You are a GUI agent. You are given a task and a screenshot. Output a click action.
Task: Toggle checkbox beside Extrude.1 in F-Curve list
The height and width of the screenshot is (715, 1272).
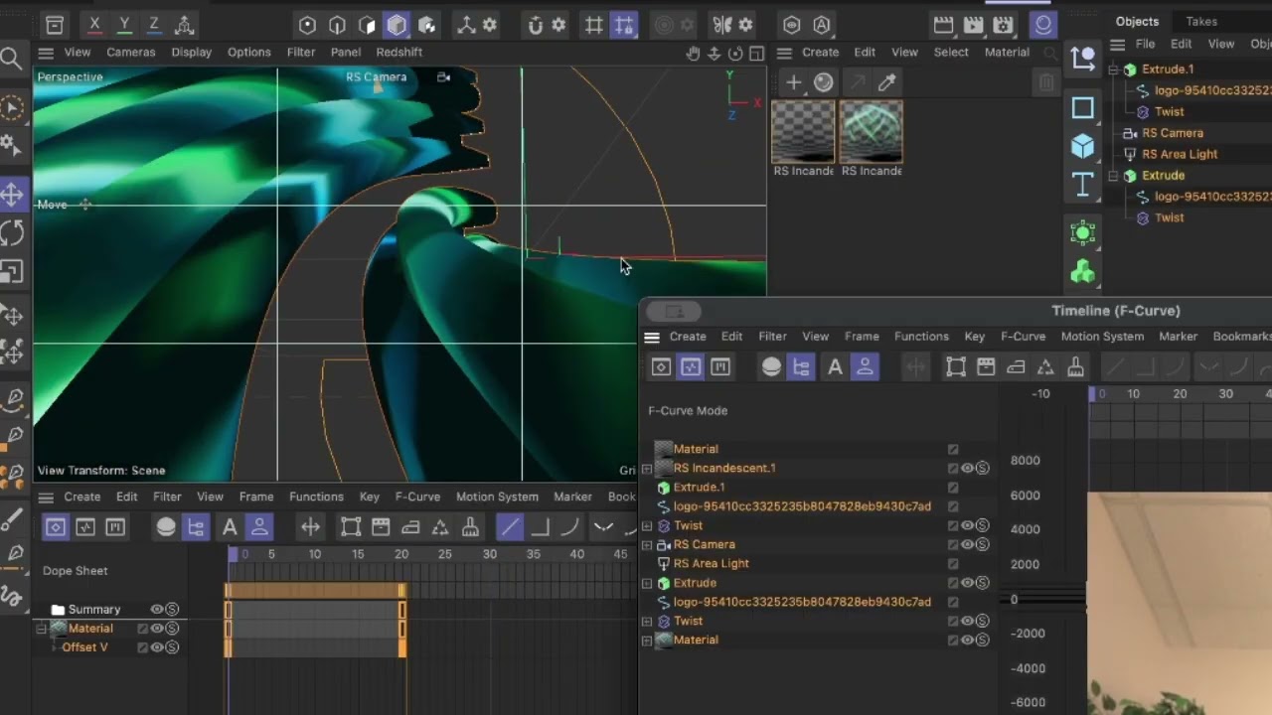953,487
